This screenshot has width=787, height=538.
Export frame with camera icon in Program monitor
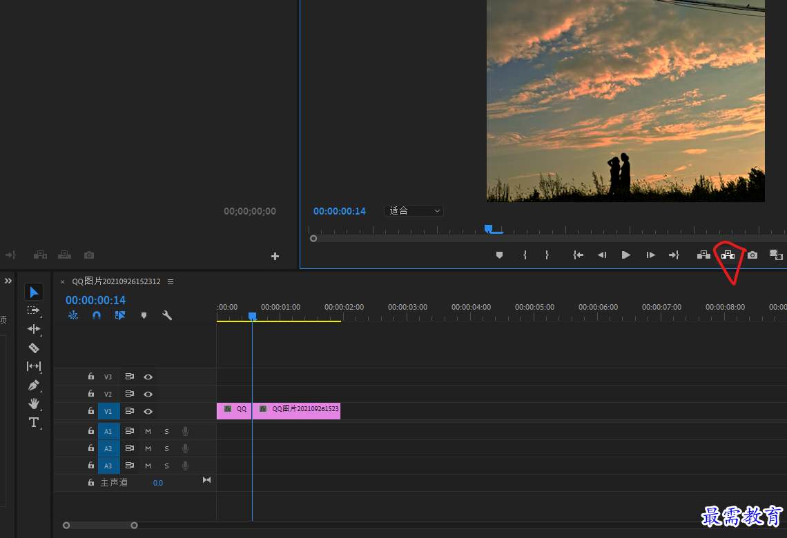click(752, 255)
